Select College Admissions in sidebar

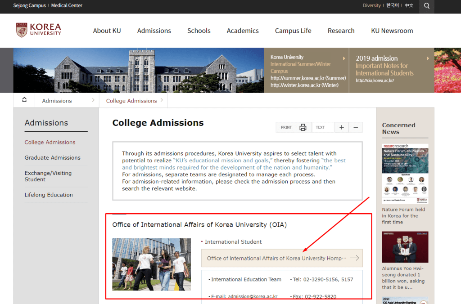[50, 142]
